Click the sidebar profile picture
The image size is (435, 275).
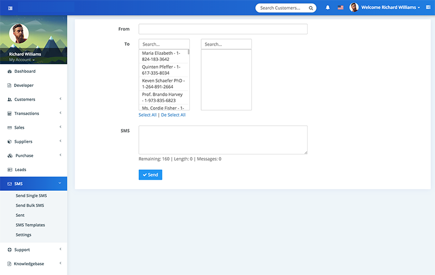(x=19, y=34)
